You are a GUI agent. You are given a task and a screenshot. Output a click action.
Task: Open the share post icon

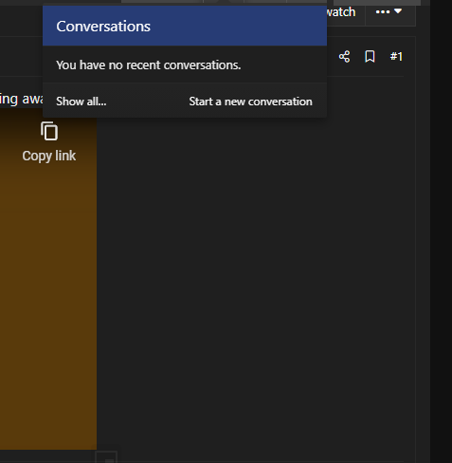(344, 57)
